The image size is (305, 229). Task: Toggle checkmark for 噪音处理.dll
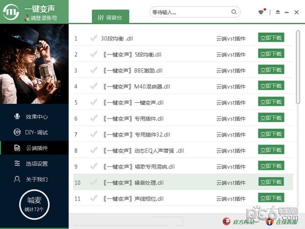point(94,182)
